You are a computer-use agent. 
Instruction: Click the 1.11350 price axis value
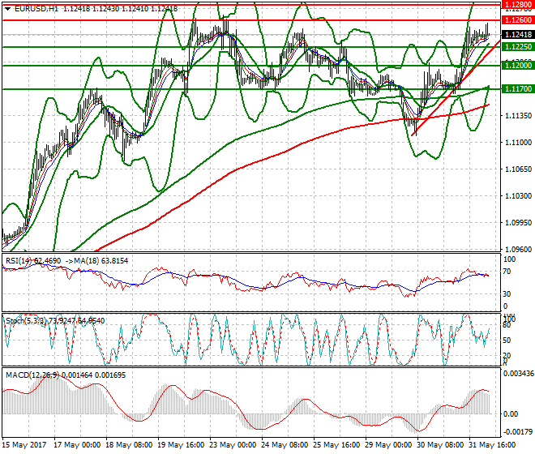click(x=518, y=116)
